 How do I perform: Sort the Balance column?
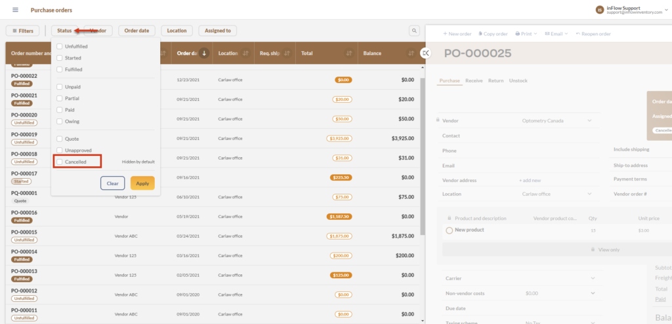pyautogui.click(x=411, y=54)
